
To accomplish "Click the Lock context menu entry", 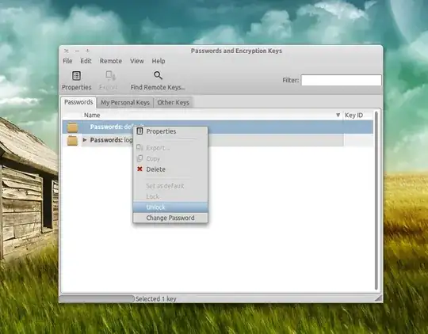I will click(170, 196).
